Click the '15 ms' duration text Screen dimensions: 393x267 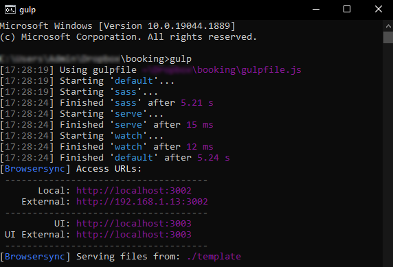click(x=200, y=125)
